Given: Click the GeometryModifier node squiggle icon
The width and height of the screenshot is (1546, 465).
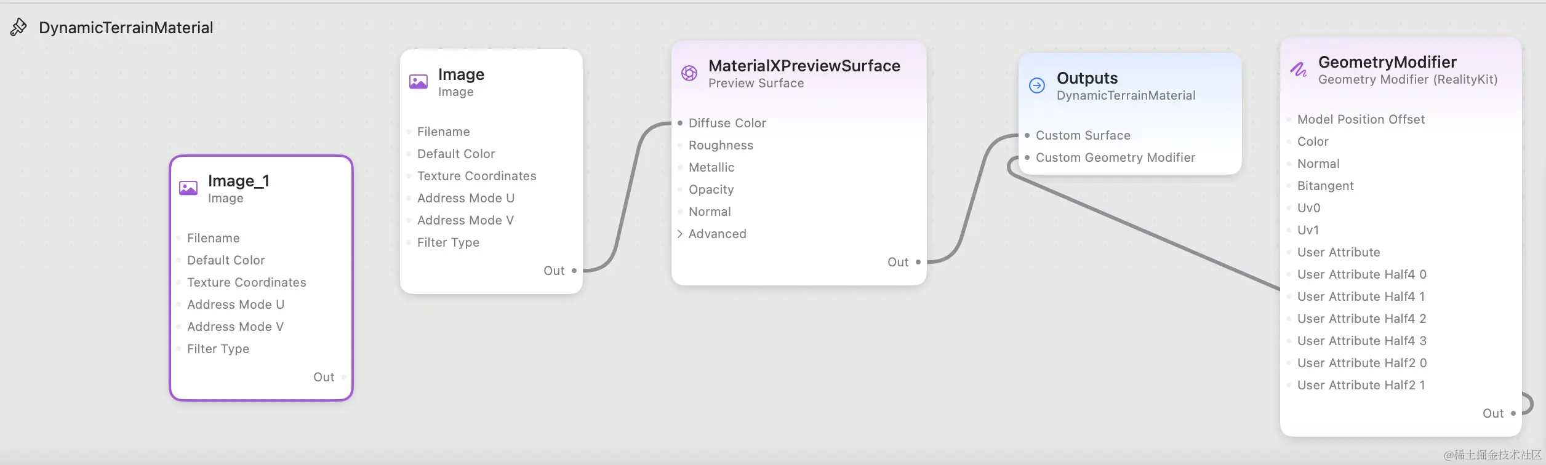Looking at the screenshot, I should click(x=1299, y=70).
